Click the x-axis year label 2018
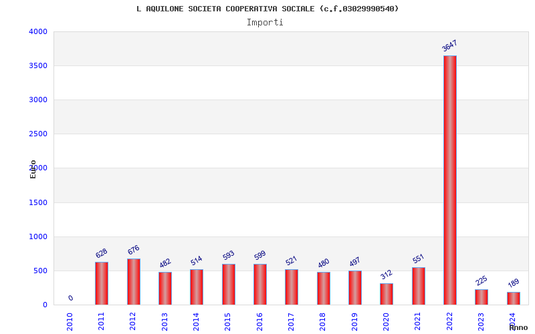 pyautogui.click(x=323, y=321)
